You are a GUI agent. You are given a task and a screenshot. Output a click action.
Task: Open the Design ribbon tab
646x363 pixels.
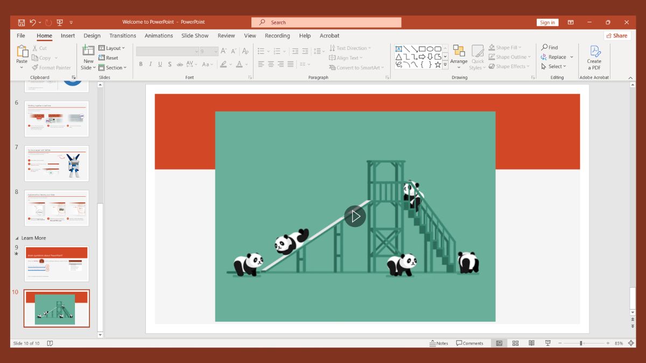[x=92, y=35]
